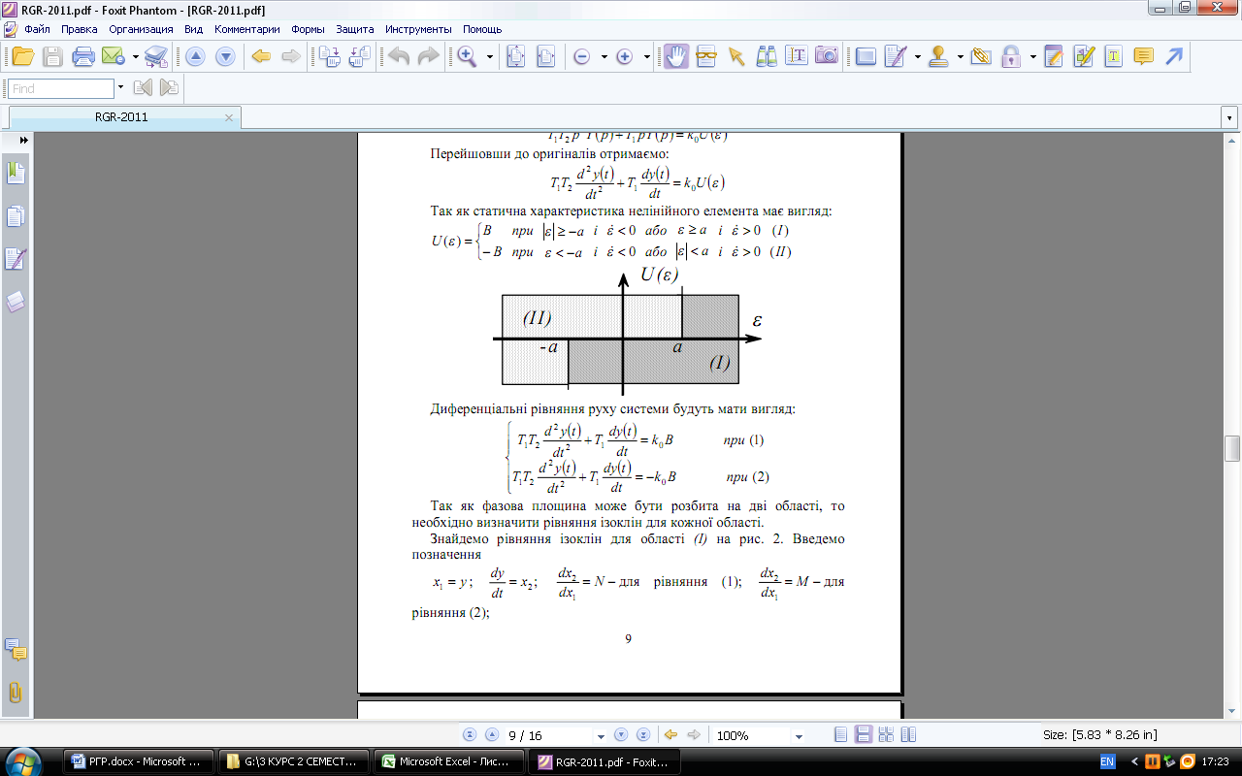This screenshot has height=776, width=1242.
Task: Click the Text Viewer glasses icon
Action: click(706, 56)
